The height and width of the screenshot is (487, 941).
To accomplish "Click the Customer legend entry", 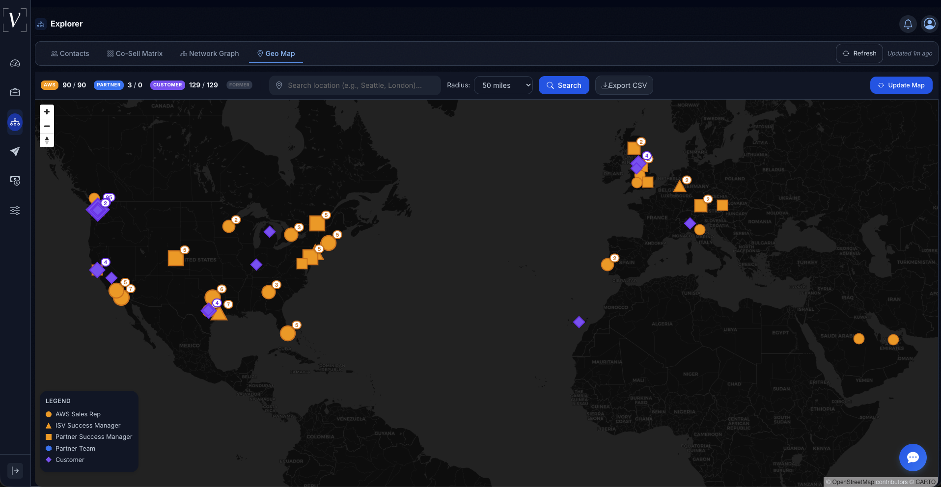I will coord(65,460).
